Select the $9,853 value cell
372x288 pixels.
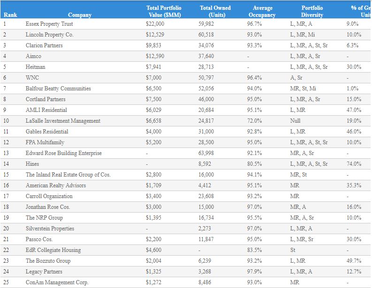(153, 45)
